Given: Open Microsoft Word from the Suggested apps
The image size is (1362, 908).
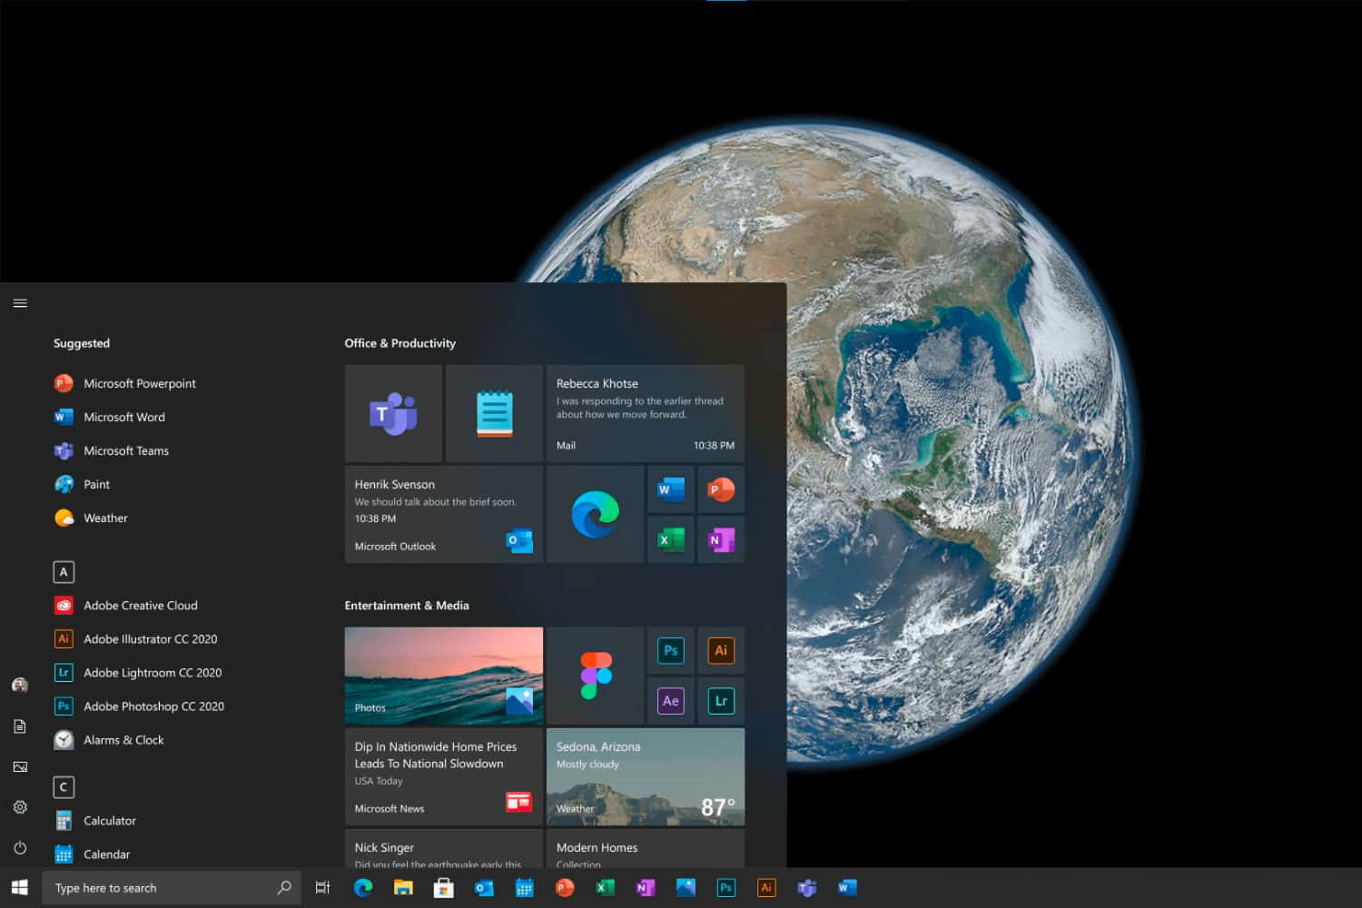Looking at the screenshot, I should [x=123, y=417].
